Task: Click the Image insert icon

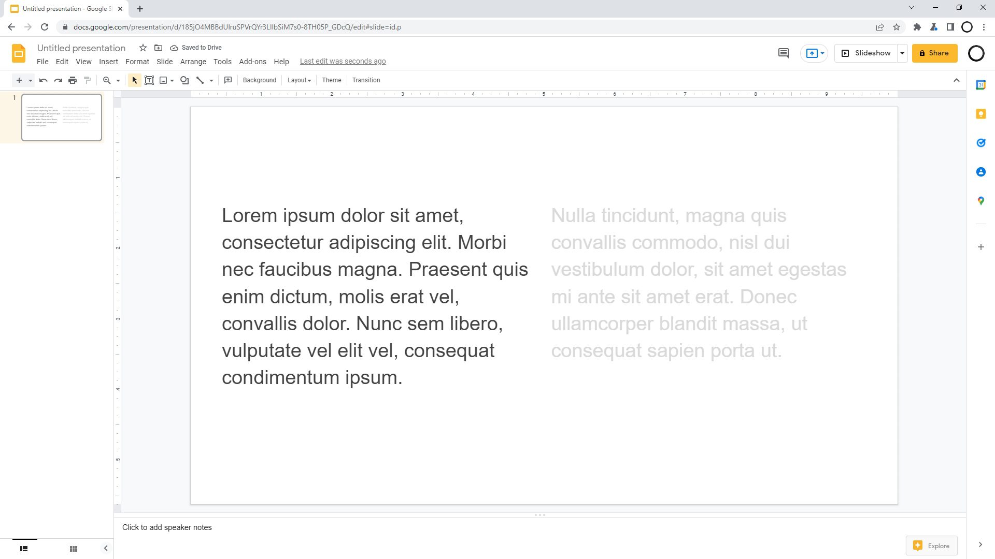Action: 165,80
